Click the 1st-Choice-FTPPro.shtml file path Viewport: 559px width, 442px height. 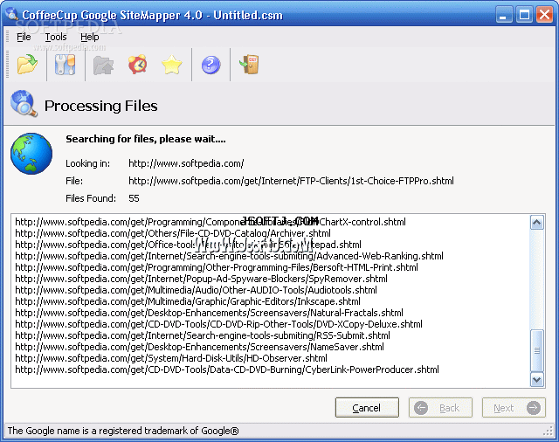coord(291,181)
